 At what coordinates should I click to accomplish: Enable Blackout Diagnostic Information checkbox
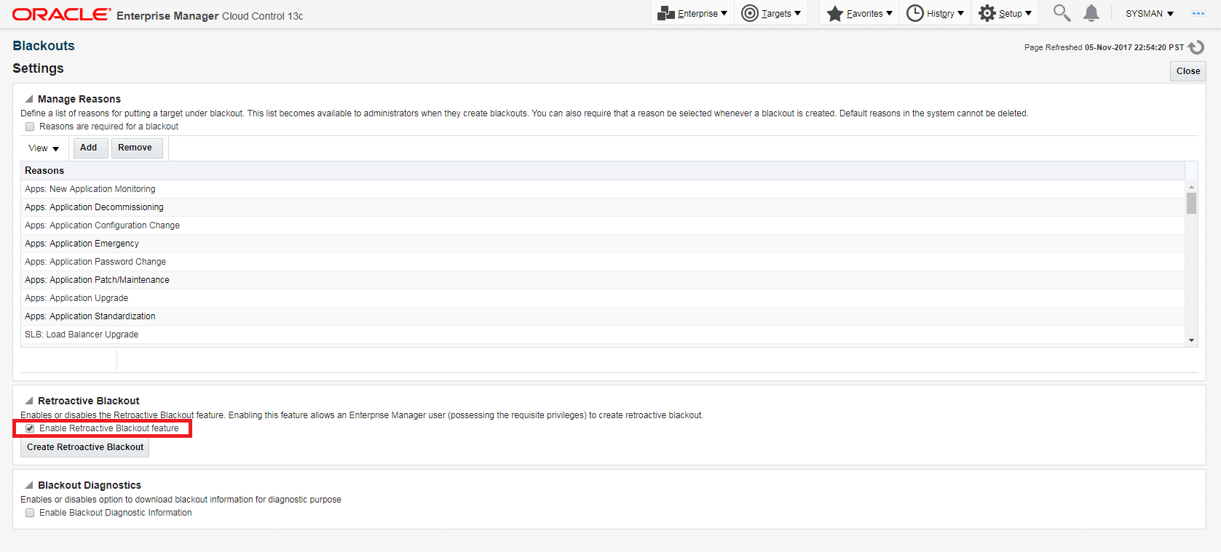coord(30,513)
